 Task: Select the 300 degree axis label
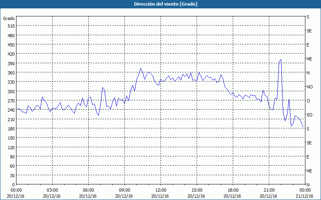coord(12,92)
